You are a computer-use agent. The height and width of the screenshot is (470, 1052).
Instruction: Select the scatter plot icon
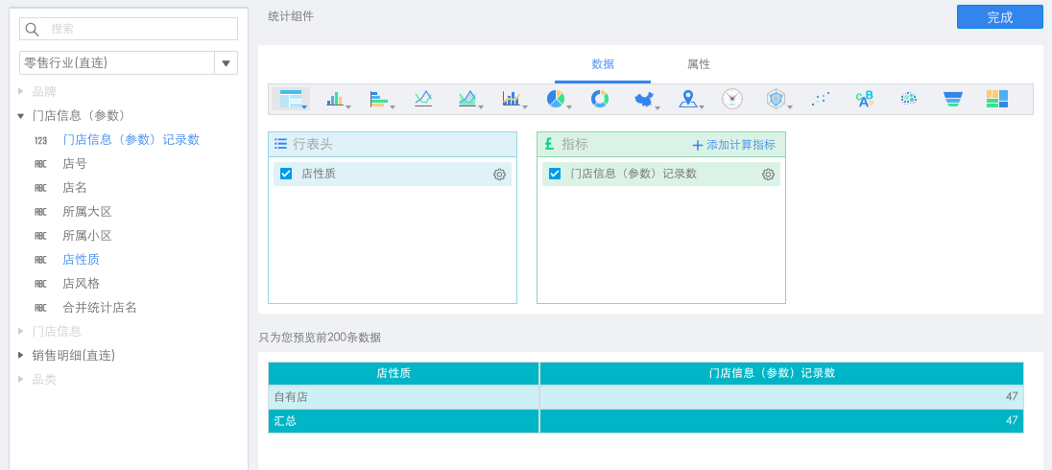coord(820,99)
